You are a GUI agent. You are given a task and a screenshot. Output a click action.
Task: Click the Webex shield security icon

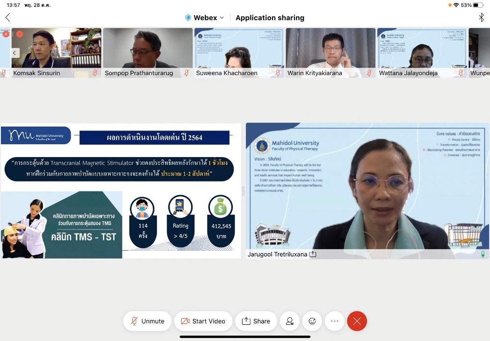(x=188, y=18)
